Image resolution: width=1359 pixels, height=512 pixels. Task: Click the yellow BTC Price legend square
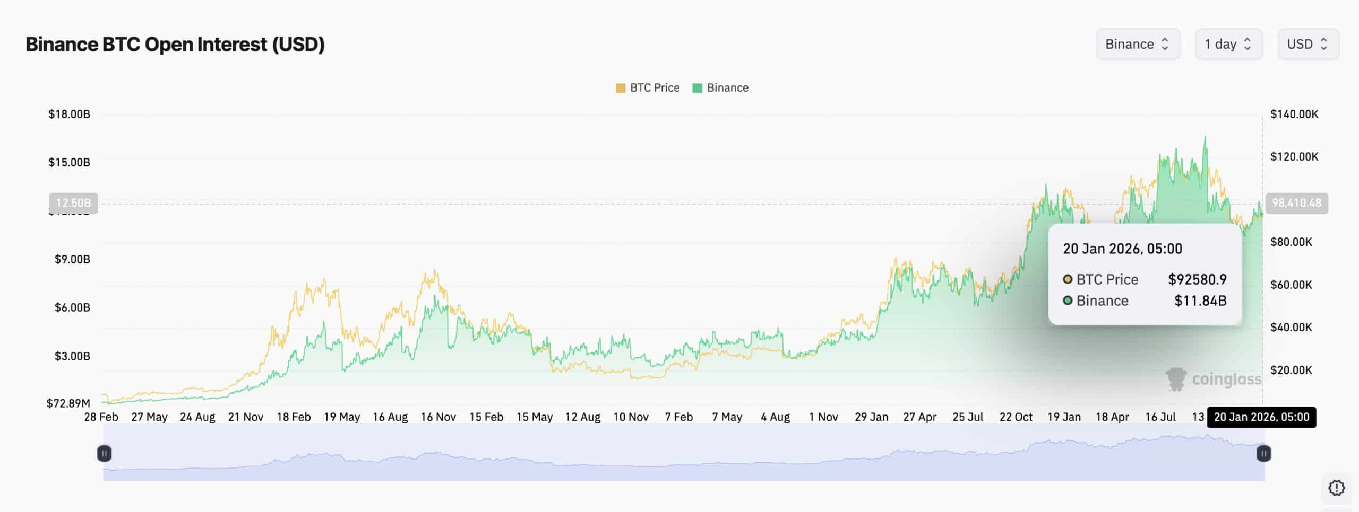coord(620,88)
